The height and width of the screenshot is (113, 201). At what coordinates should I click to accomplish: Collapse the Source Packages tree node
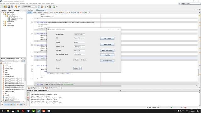click(x=3, y=14)
